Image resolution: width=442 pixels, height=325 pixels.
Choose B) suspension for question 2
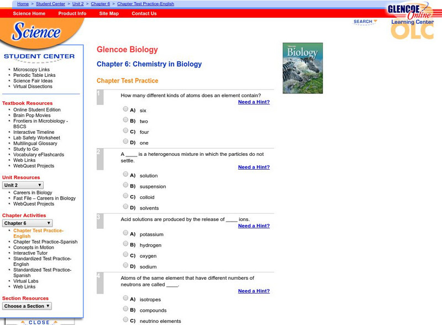125,185
